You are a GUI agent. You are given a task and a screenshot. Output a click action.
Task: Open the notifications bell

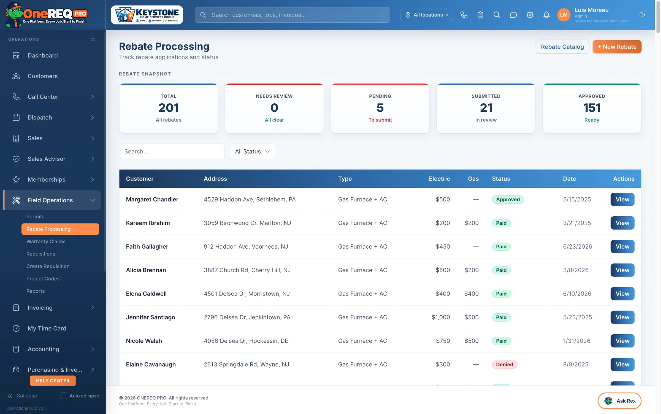pos(546,15)
